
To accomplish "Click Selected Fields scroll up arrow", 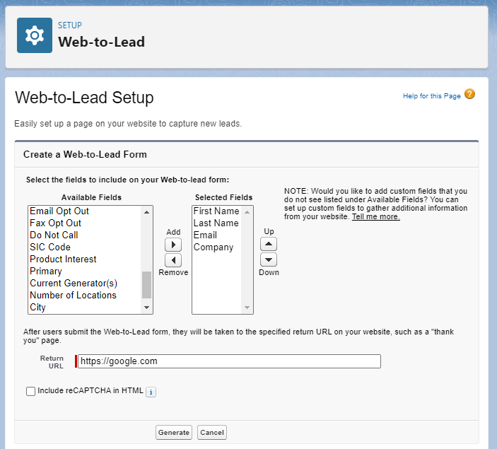I will point(247,212).
